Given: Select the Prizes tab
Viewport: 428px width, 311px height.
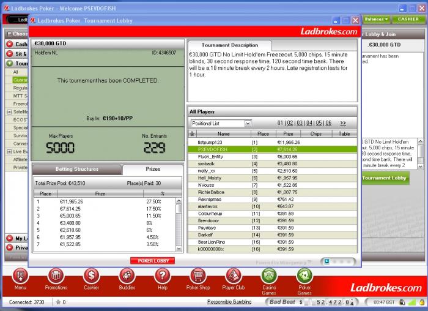Looking at the screenshot, I should tap(153, 169).
